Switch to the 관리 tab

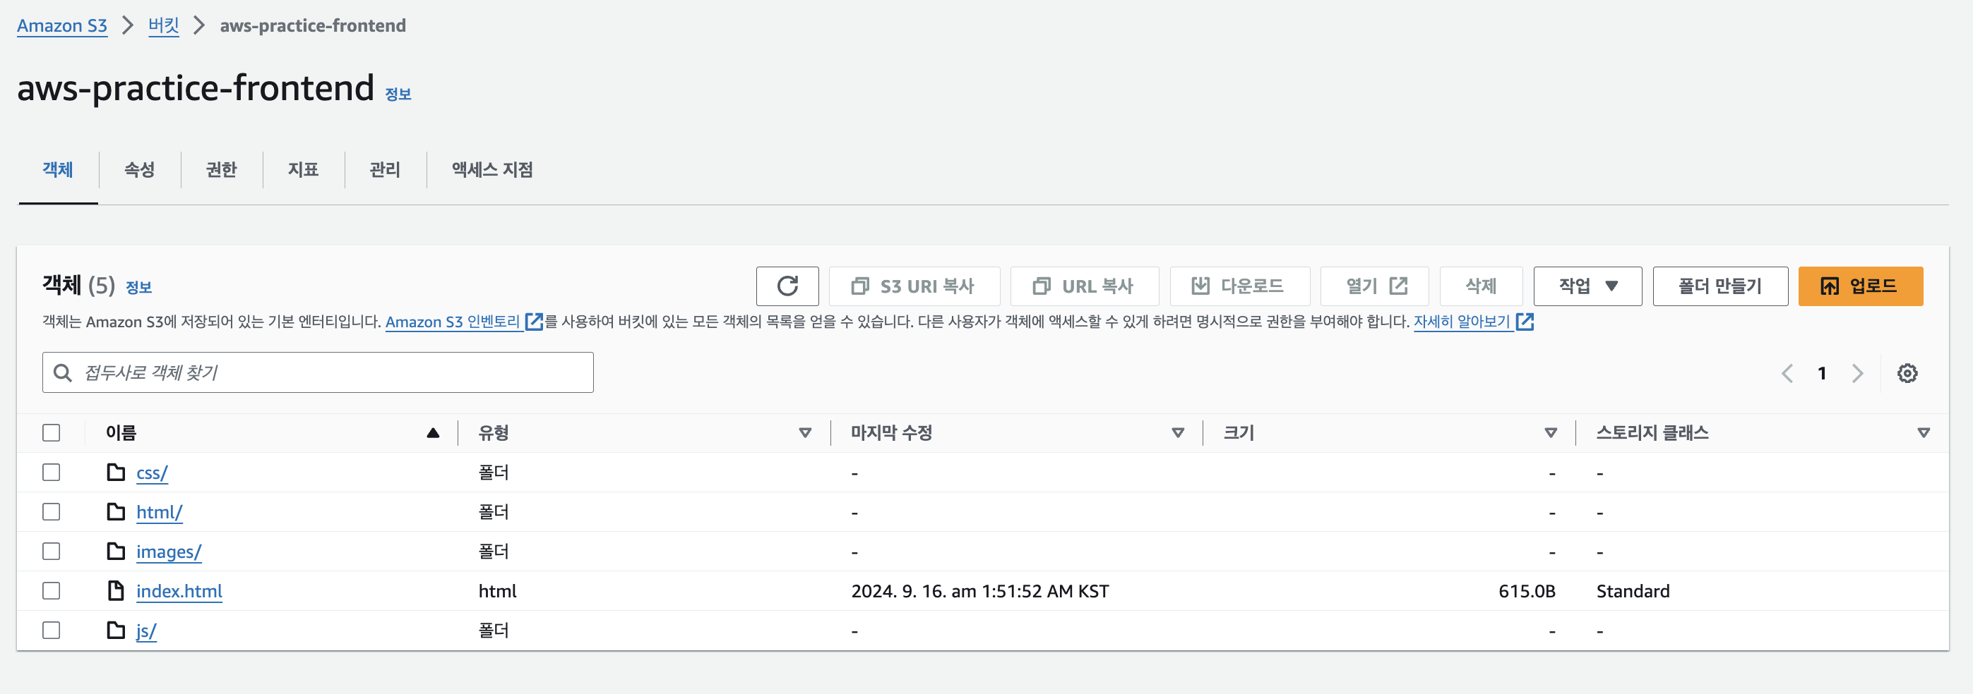[x=386, y=170]
